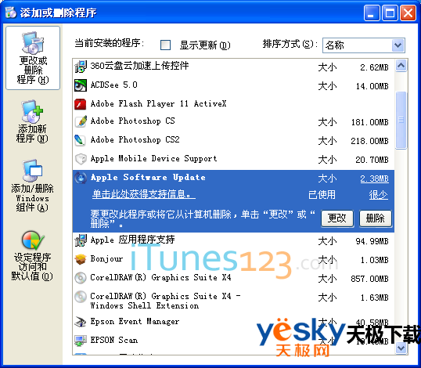Click the 删除 button
Viewport: 421px width, 368px height.
pyautogui.click(x=376, y=218)
